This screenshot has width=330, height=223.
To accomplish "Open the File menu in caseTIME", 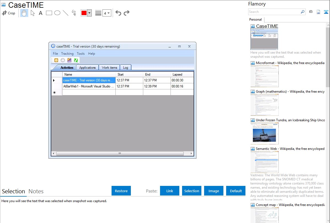I will (x=55, y=54).
